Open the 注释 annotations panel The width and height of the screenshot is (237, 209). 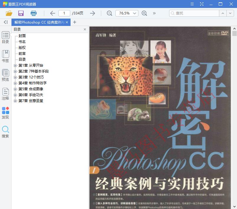(x=5, y=94)
